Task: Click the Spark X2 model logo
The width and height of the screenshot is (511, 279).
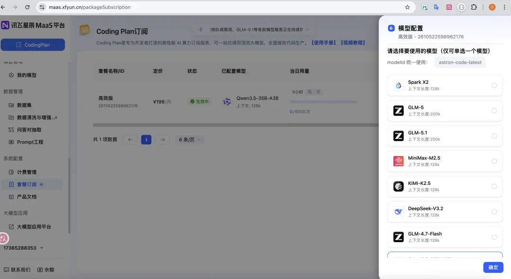Action: 398,85
